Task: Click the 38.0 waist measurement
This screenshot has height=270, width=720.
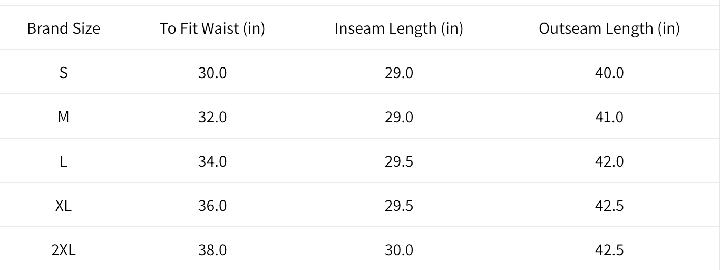Action: [212, 249]
